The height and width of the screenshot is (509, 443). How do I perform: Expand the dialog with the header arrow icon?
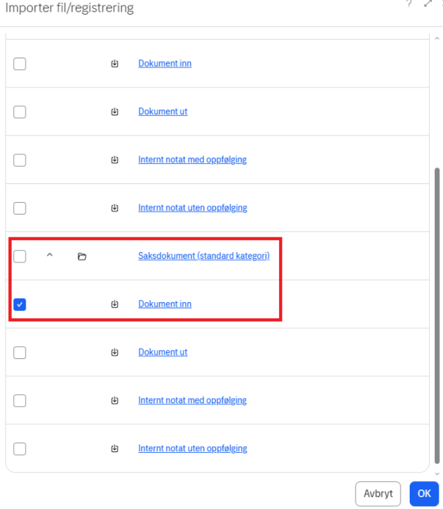pos(428,4)
